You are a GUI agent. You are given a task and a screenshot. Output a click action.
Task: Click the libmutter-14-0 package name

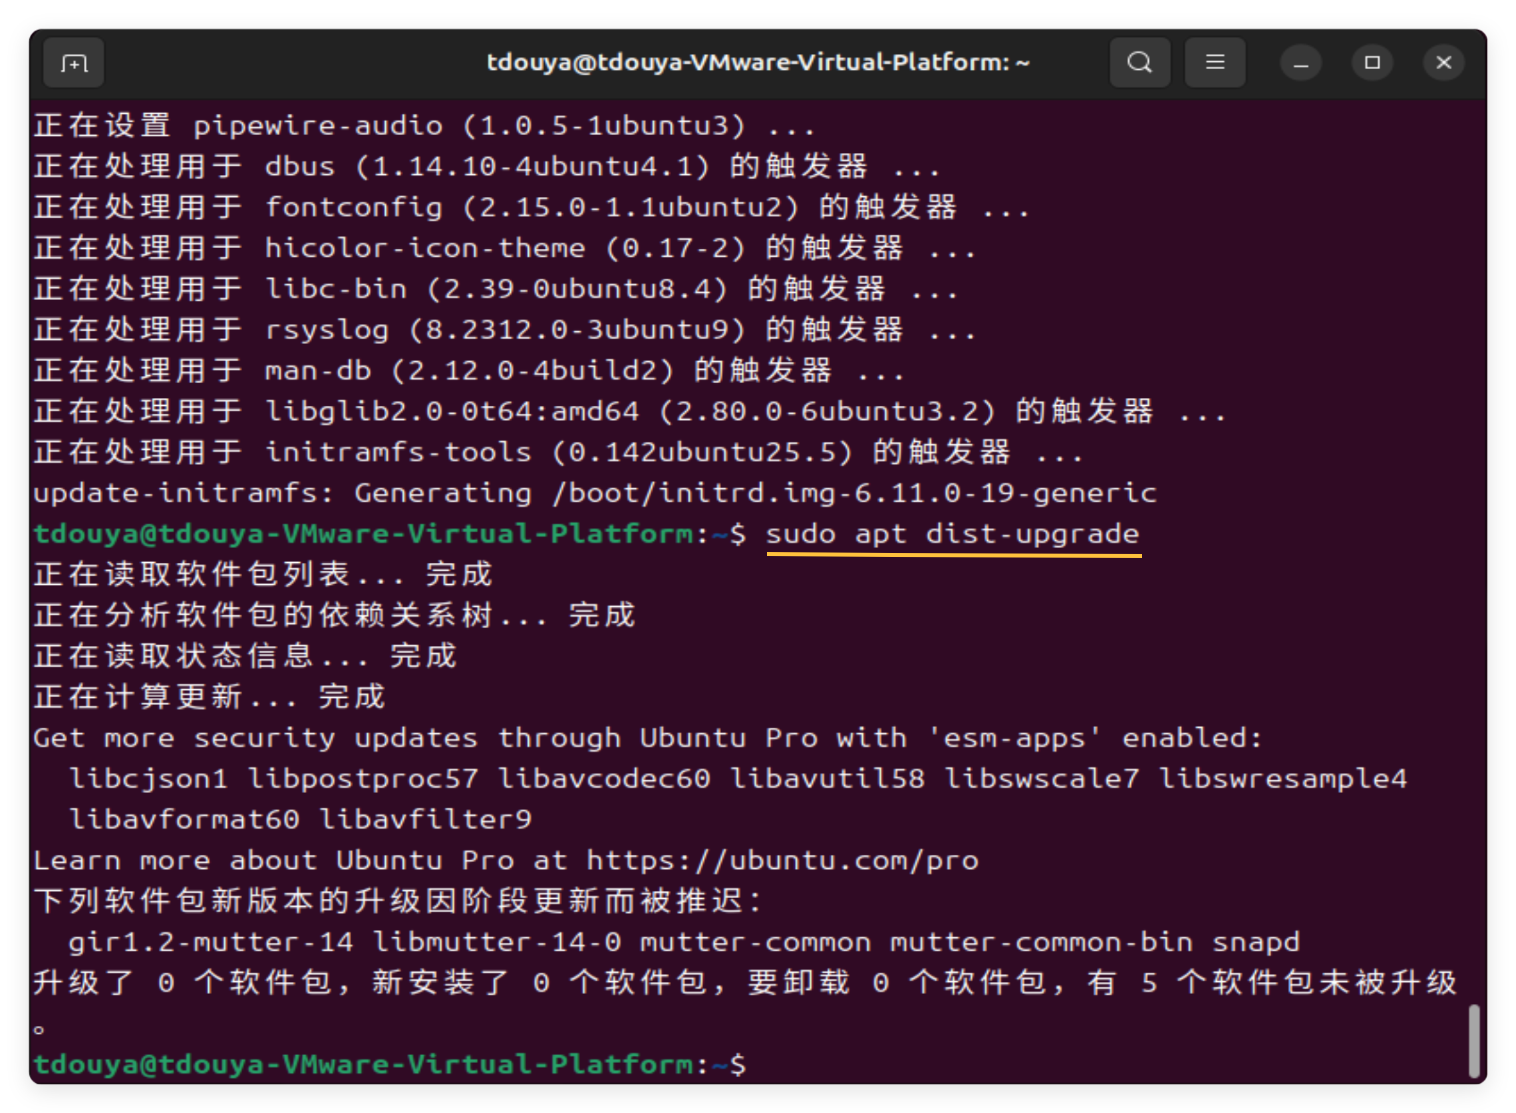(497, 943)
